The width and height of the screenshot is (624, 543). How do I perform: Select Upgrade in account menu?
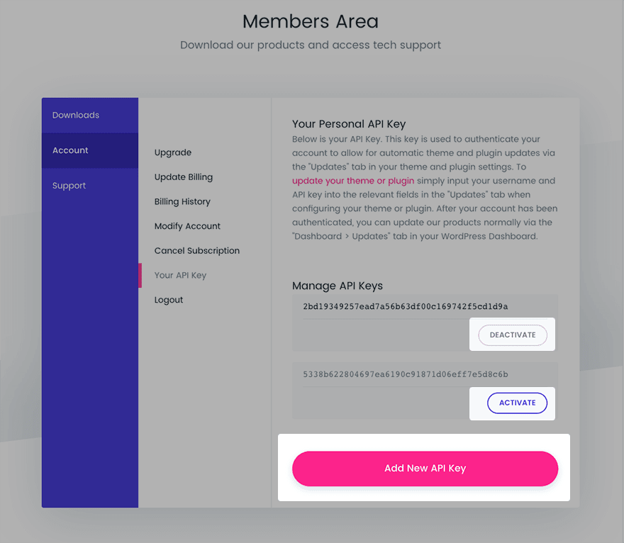pyautogui.click(x=173, y=152)
